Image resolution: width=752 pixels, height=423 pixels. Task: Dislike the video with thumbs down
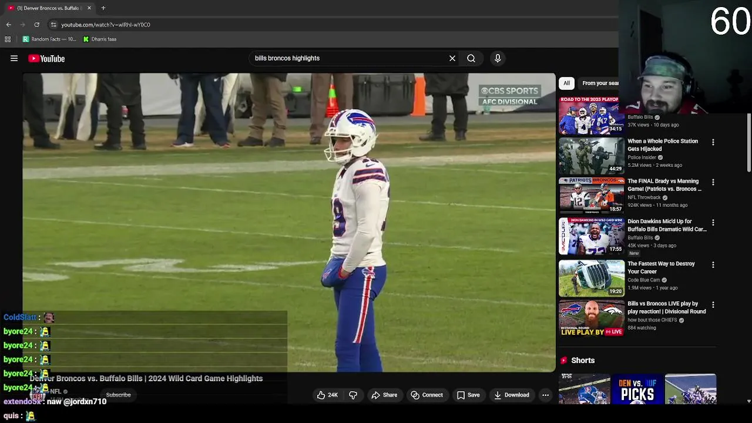[353, 395]
